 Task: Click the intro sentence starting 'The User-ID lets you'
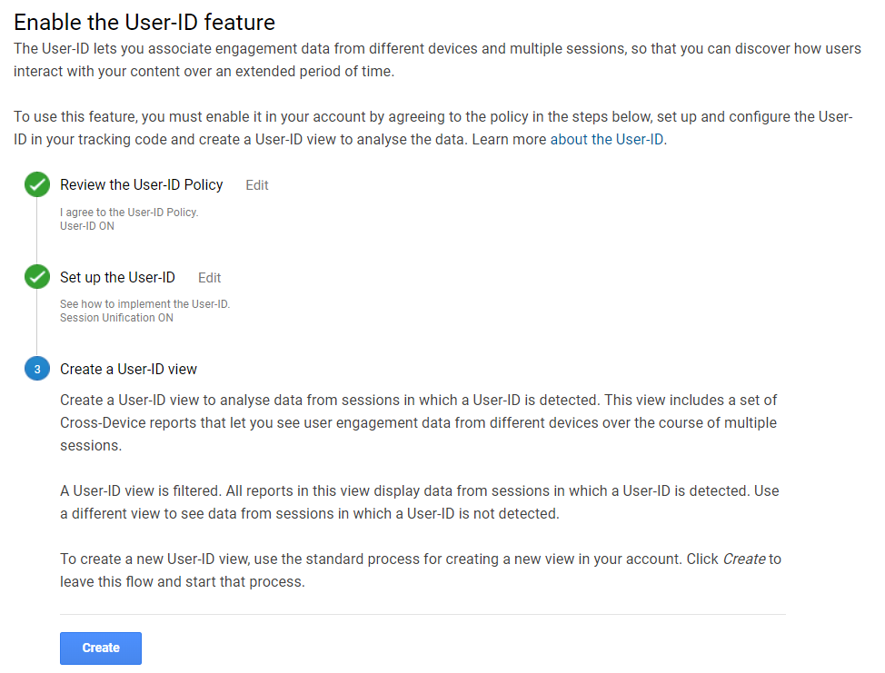[x=436, y=60]
